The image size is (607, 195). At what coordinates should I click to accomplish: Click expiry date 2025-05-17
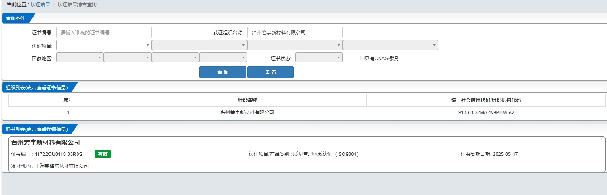click(x=505, y=154)
